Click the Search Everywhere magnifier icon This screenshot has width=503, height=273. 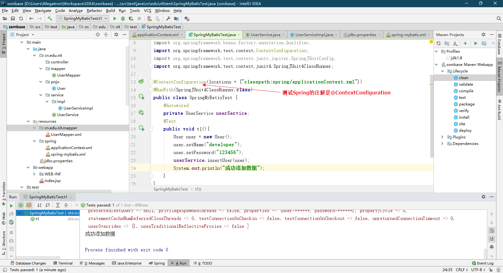tap(499, 19)
